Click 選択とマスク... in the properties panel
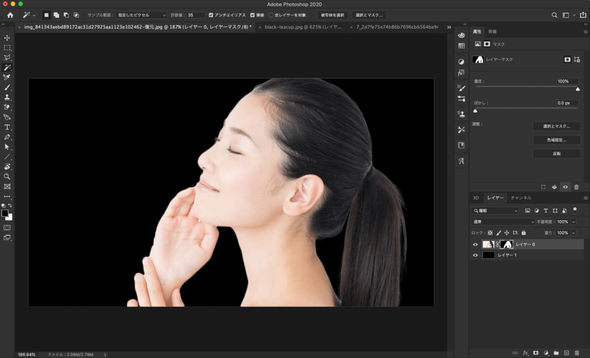The height and width of the screenshot is (358, 590). point(557,126)
